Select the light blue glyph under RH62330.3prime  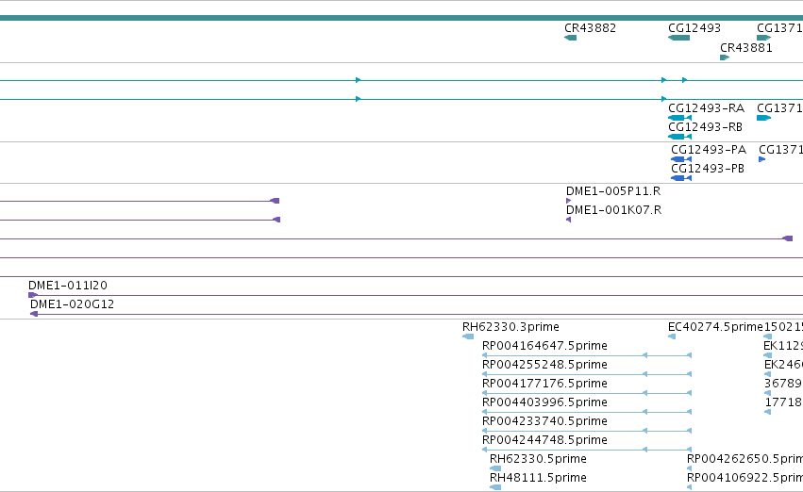(x=468, y=336)
